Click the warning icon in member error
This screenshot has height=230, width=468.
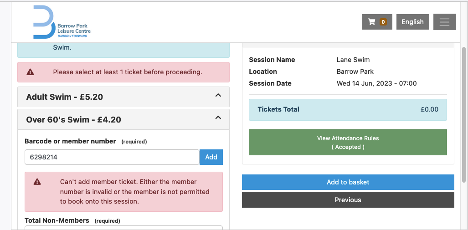point(37,182)
